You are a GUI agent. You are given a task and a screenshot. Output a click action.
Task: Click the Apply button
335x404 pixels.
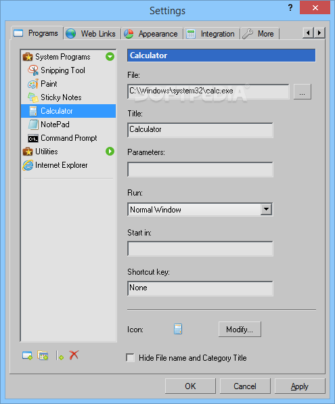click(300, 386)
